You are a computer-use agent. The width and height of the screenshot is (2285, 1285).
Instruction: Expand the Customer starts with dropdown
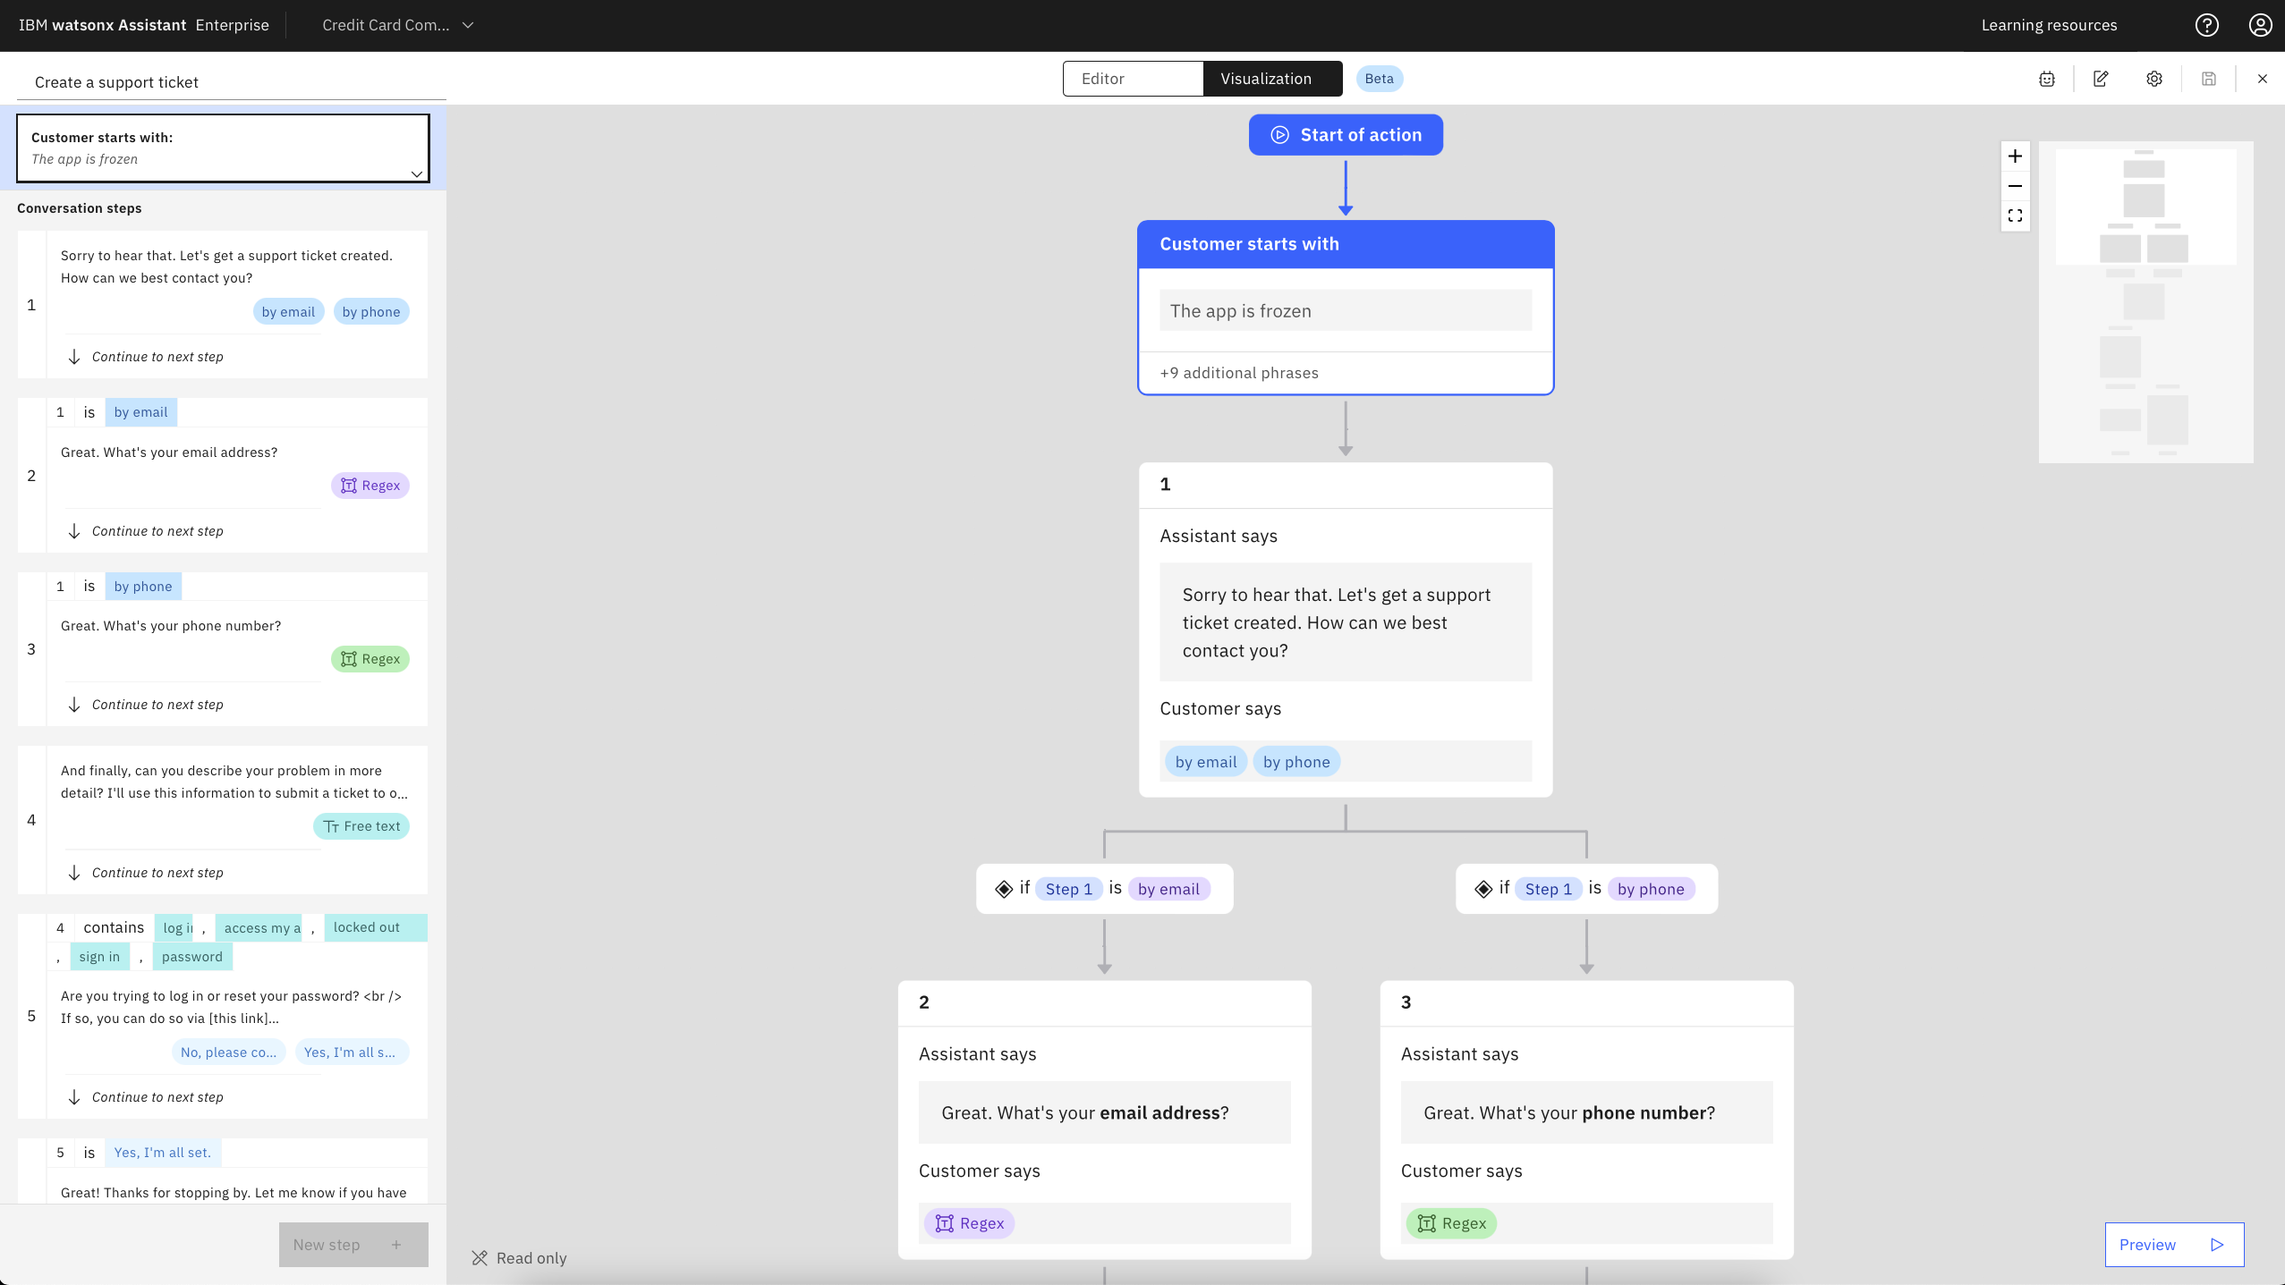click(x=415, y=173)
